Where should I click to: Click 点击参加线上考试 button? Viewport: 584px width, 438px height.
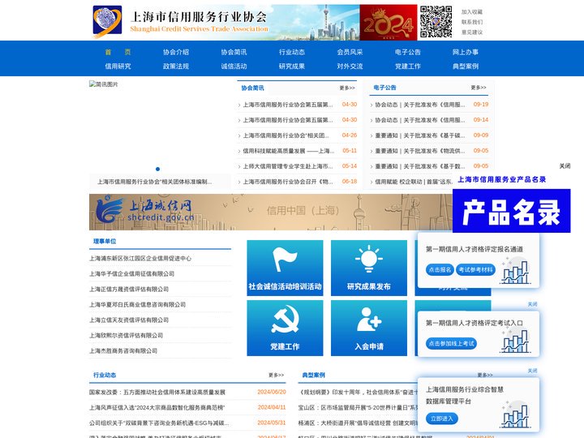(x=451, y=343)
